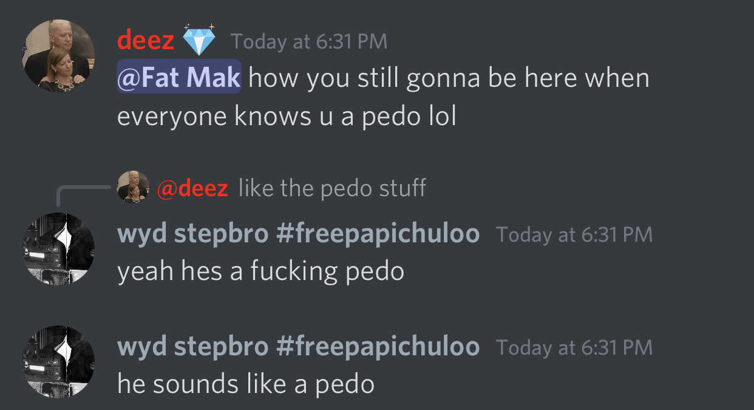Click the reply connector line above wyd stepbro

tap(85, 196)
